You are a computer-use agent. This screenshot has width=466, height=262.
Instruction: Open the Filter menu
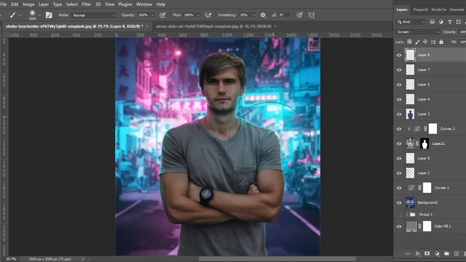pos(86,4)
